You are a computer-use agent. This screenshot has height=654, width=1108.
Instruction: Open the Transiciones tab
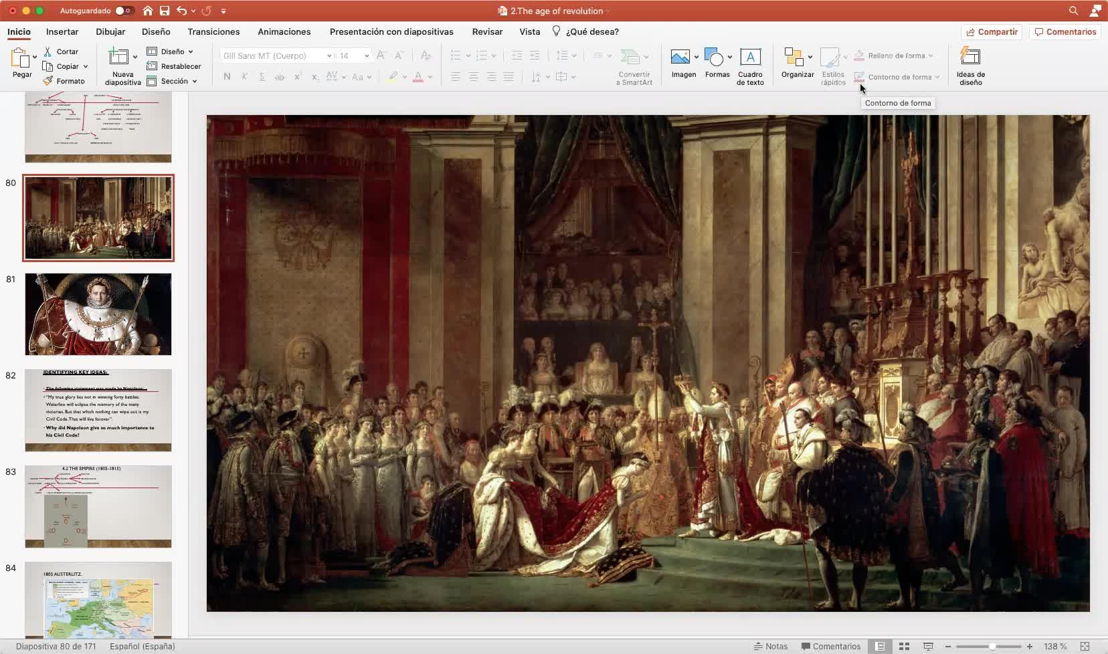click(213, 31)
